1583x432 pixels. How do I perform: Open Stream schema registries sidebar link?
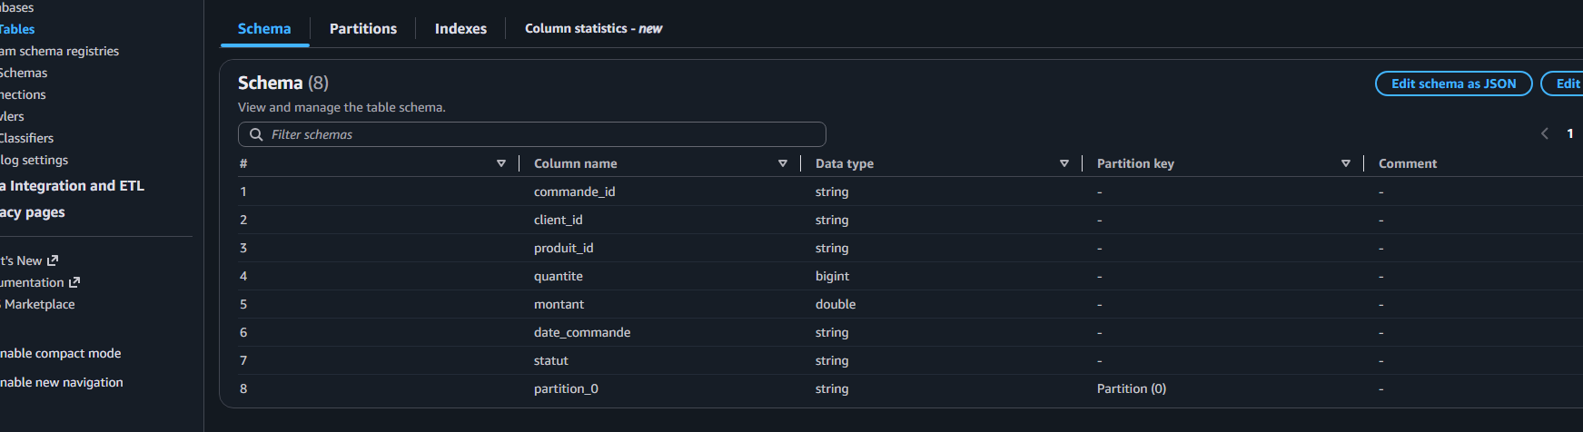(x=59, y=51)
